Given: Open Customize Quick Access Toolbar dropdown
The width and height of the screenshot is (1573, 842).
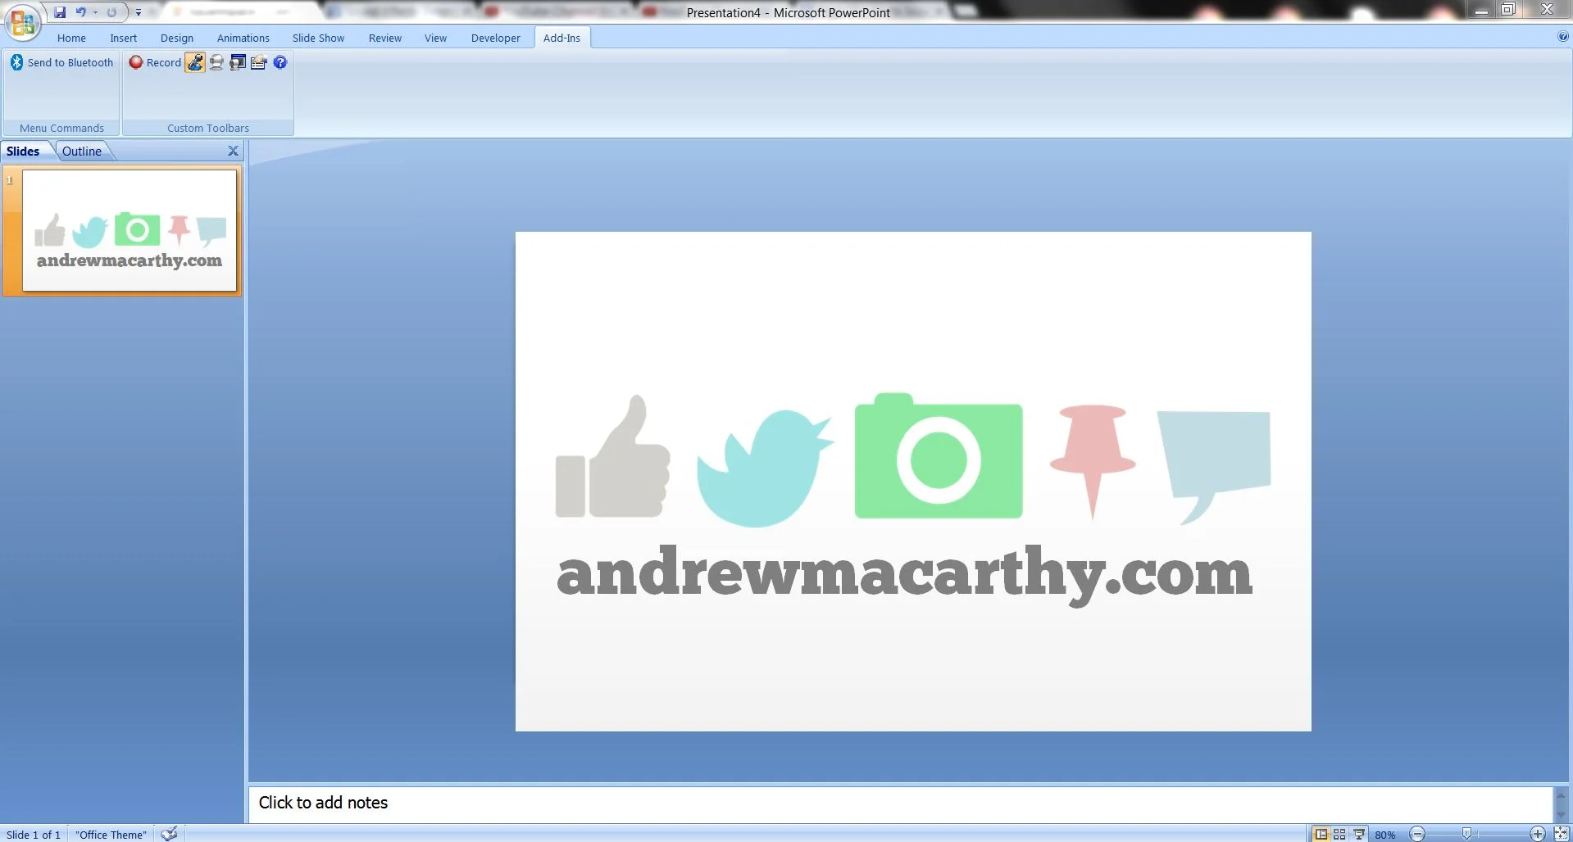Looking at the screenshot, I should coord(139,12).
